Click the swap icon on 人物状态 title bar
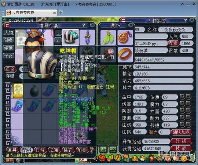The height and width of the screenshot is (165, 198). pos(123,20)
